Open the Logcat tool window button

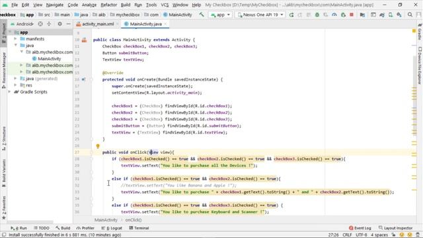tap(112, 228)
